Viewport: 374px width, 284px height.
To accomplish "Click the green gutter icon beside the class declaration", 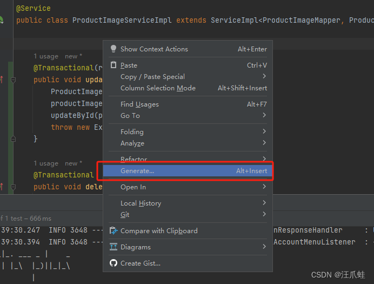I will tap(2, 20).
